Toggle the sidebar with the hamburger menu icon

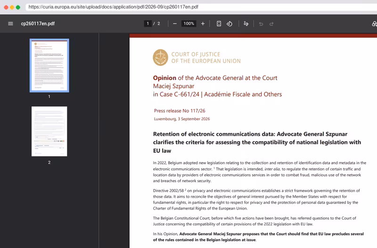[x=10, y=23]
